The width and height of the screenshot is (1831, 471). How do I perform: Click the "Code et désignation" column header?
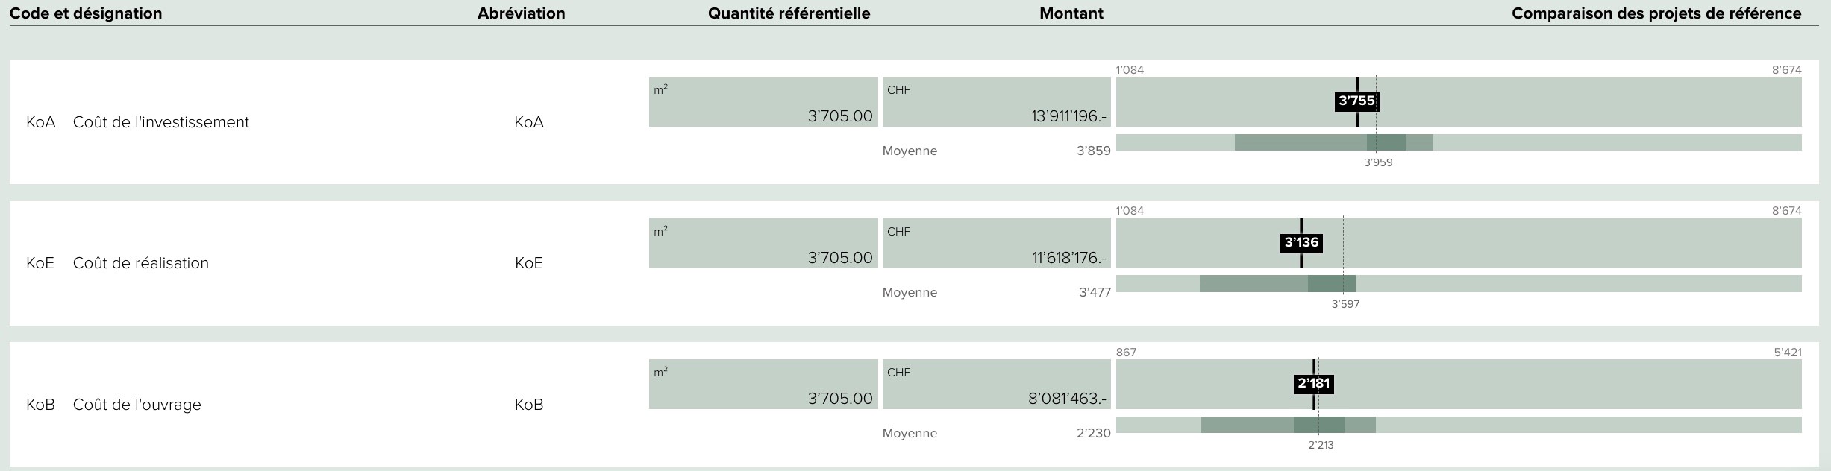pyautogui.click(x=86, y=13)
